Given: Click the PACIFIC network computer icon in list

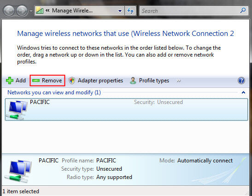Looking at the screenshot, I should [x=17, y=110].
